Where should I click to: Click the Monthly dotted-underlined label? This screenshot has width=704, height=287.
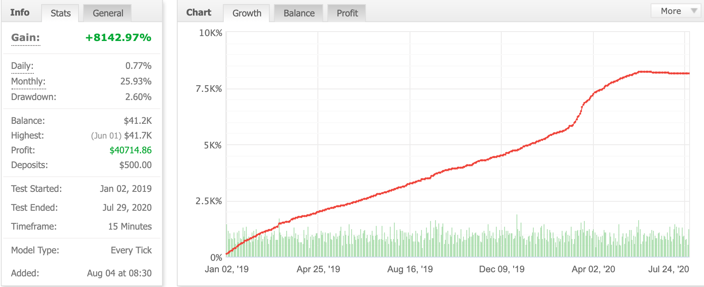click(x=28, y=81)
